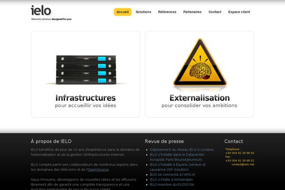
Task: Open "IELO s'intalle à Amsterdam" link
Action: 171,180
